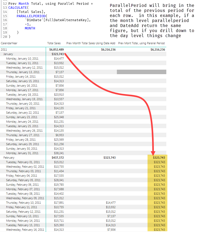Select the February month row
Image resolution: width=202 pixels, height=232 pixels.
pos(83,158)
